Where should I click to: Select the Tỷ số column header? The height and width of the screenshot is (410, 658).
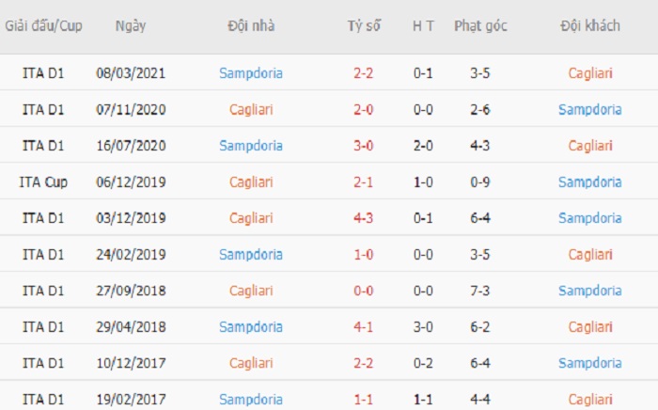[x=364, y=26]
